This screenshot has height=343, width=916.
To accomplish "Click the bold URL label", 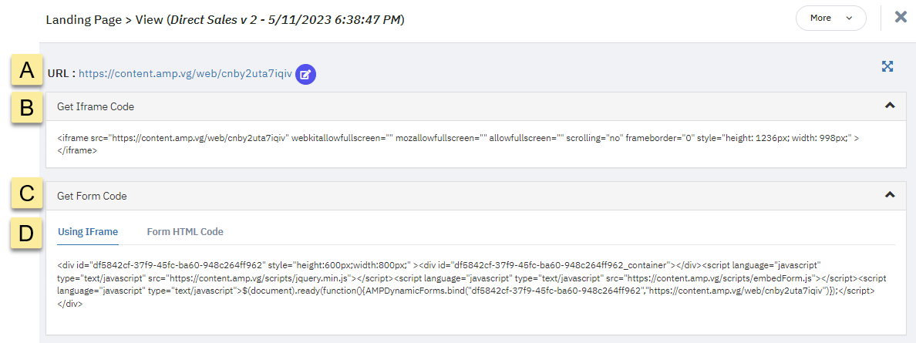I will [61, 74].
